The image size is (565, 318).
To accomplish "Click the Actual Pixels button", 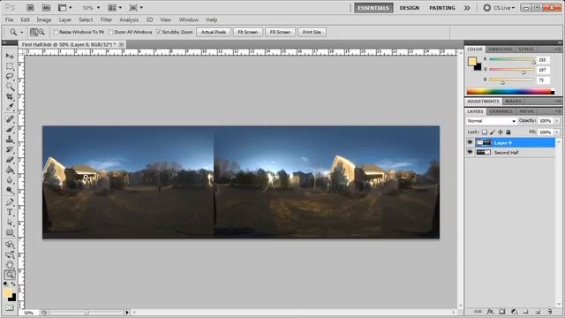I will tap(214, 32).
